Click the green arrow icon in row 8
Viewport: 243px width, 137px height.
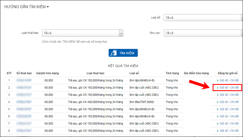pyautogui.click(x=217, y=131)
